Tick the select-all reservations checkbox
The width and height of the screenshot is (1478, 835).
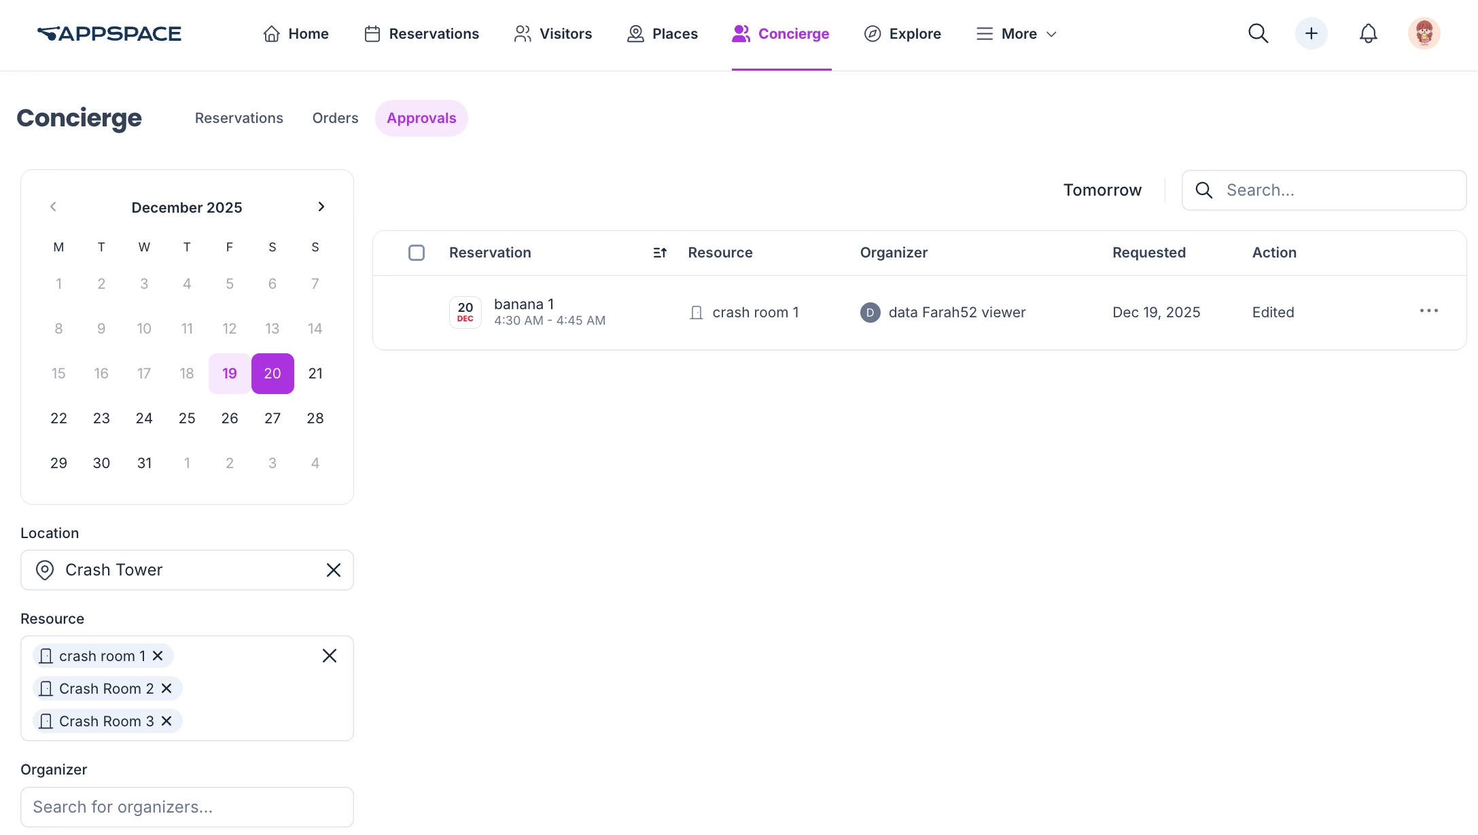[x=417, y=253]
